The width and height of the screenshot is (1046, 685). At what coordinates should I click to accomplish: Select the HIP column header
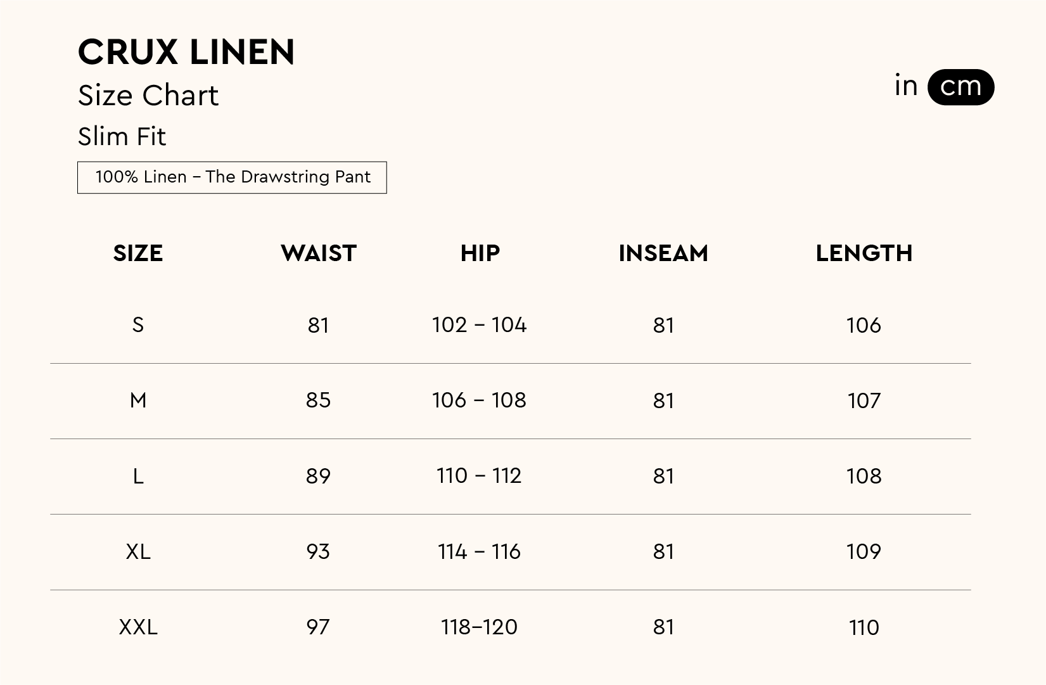coord(480,253)
